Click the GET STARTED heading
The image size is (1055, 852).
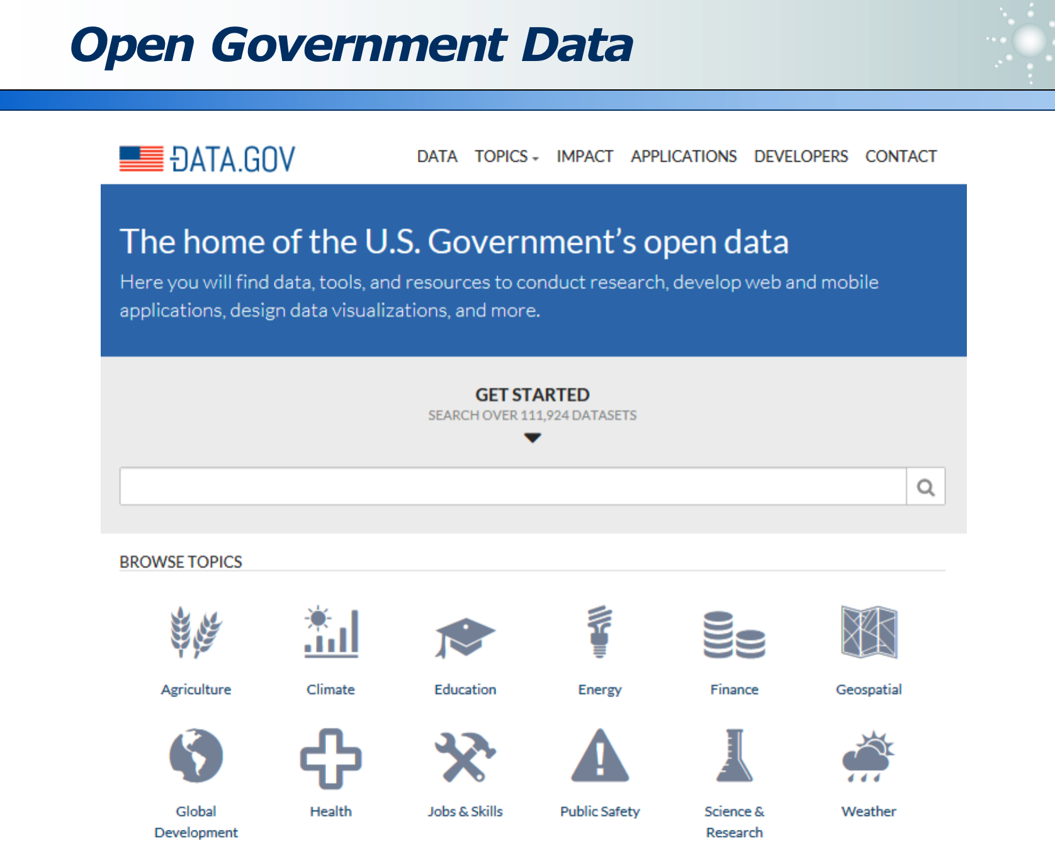coord(533,395)
